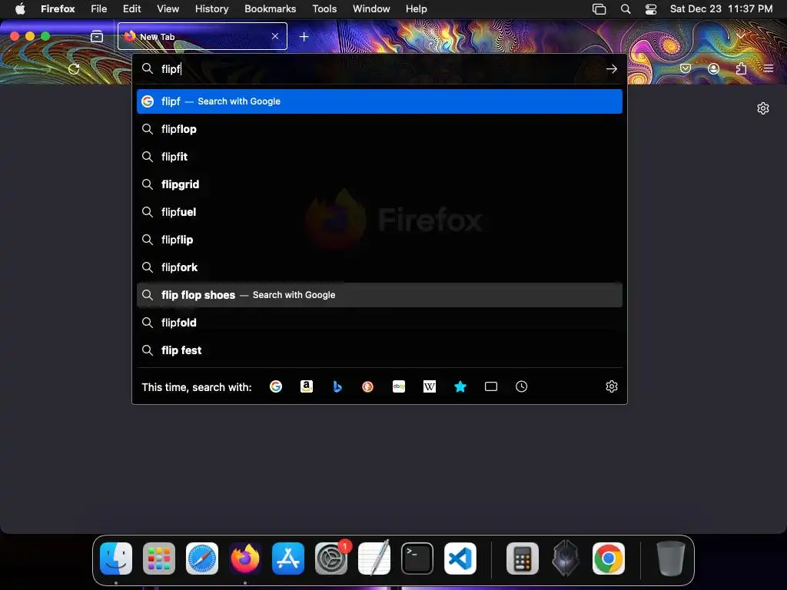Close the New Tab tab
The width and height of the screenshot is (787, 590).
click(x=275, y=36)
